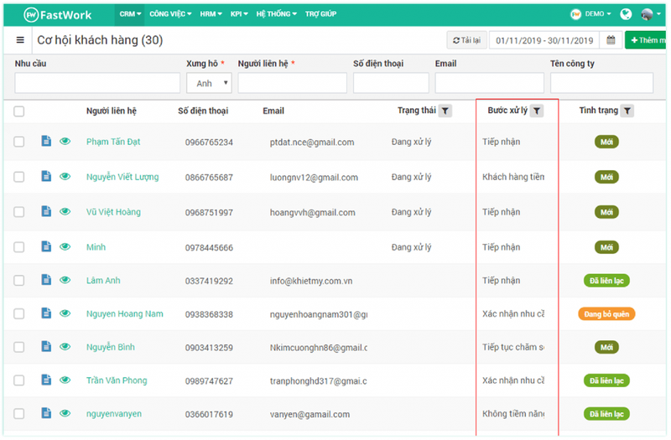Screen dimensions: 671x440
Task: Check the box for Vũ Việt Hoàng
Action: (19, 212)
